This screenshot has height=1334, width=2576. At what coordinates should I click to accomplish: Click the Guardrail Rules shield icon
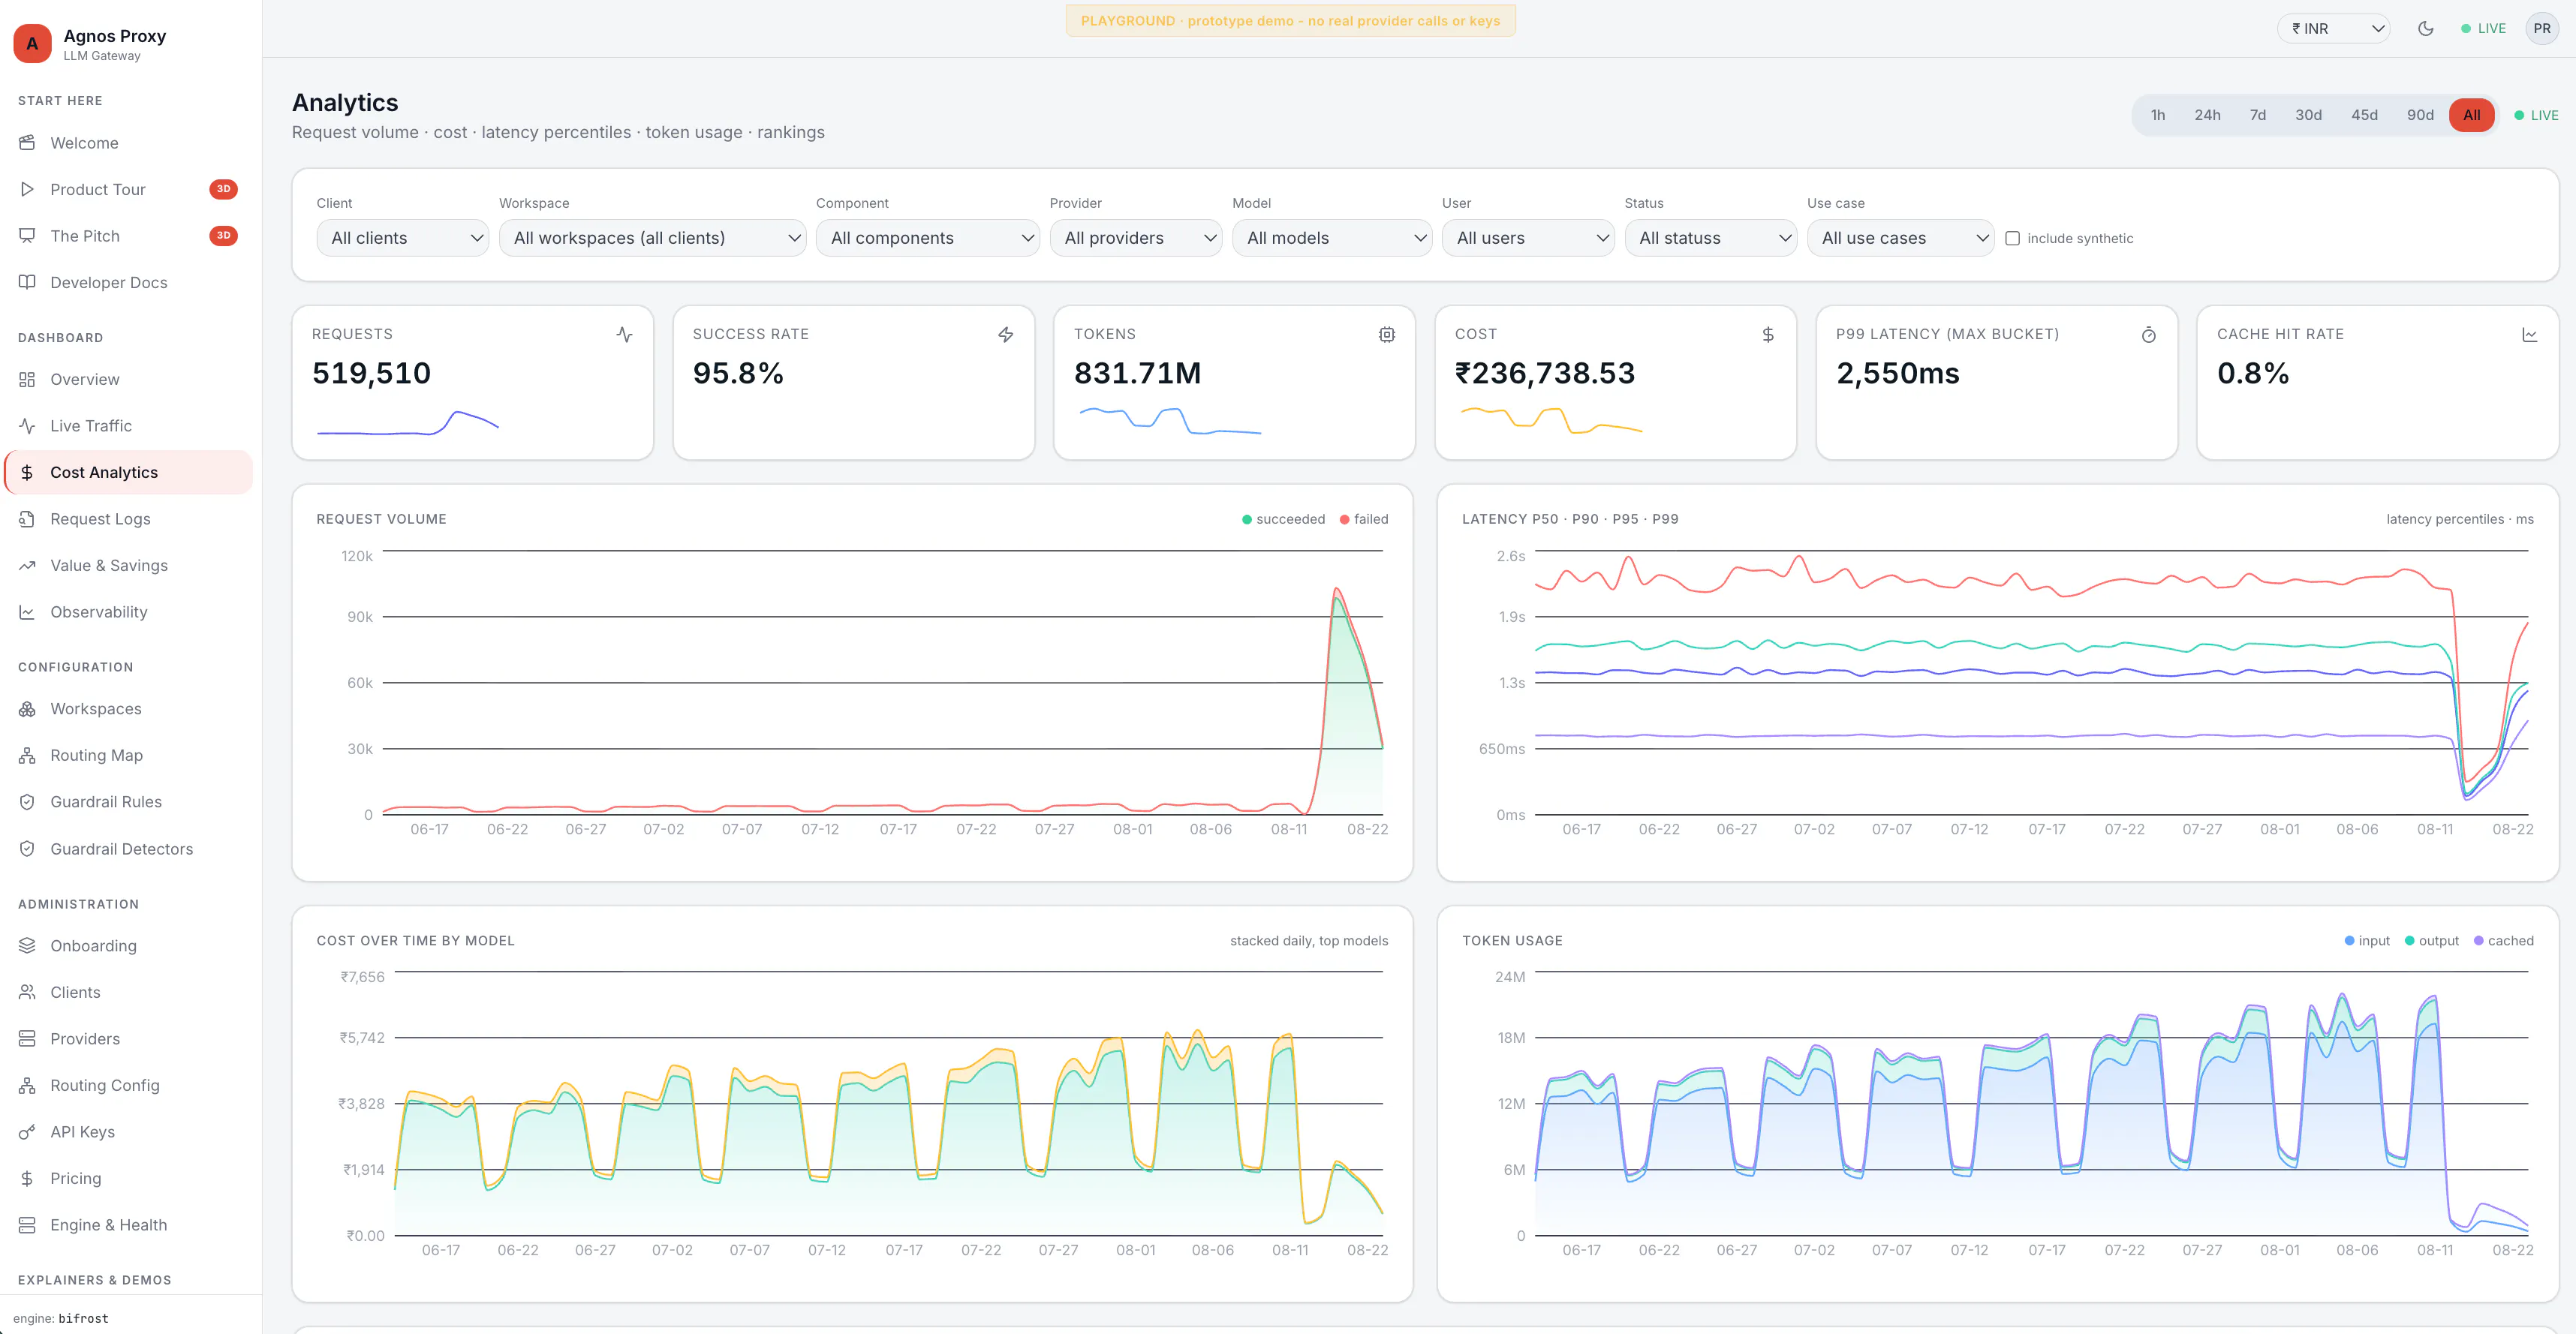click(27, 801)
